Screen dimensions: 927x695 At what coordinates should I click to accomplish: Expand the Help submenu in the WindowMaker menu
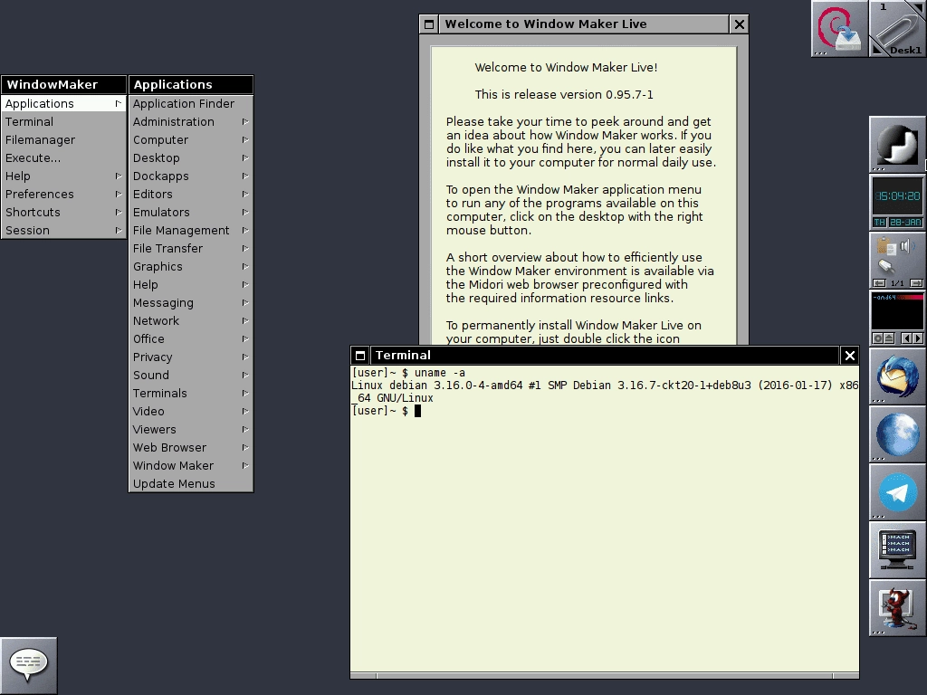(x=63, y=176)
